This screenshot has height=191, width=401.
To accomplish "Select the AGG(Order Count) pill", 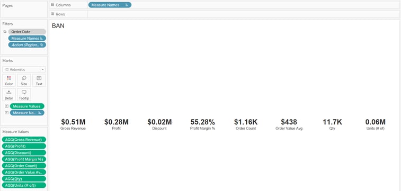I will click(x=24, y=166).
